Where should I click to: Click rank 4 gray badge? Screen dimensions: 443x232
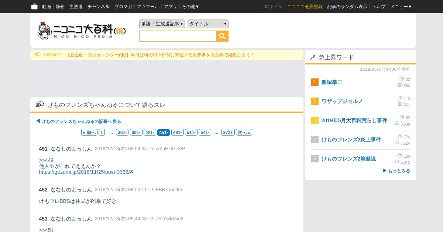click(x=315, y=140)
